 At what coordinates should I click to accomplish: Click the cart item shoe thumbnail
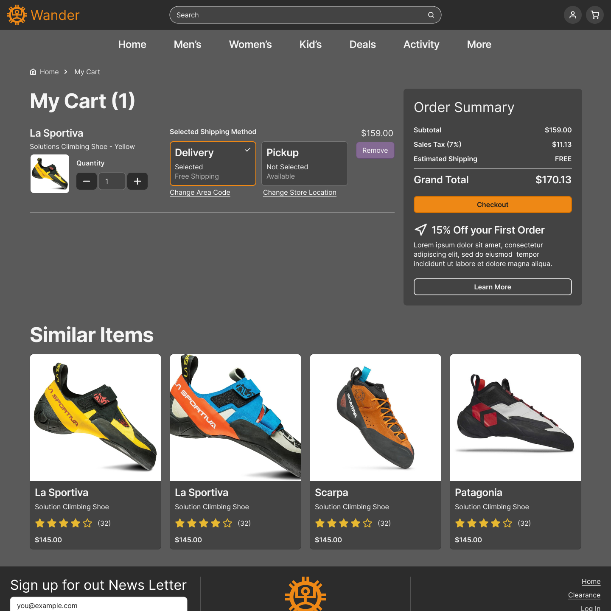click(x=50, y=174)
